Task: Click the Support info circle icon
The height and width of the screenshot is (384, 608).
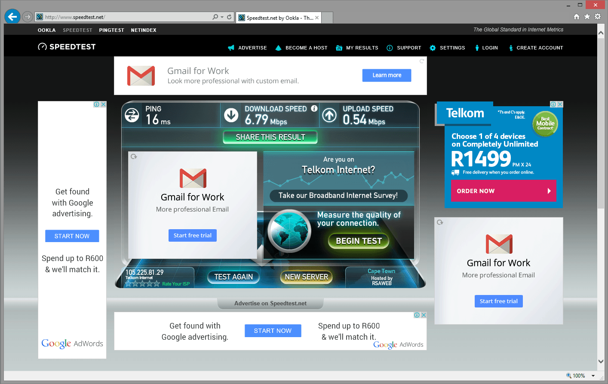Action: click(x=390, y=48)
